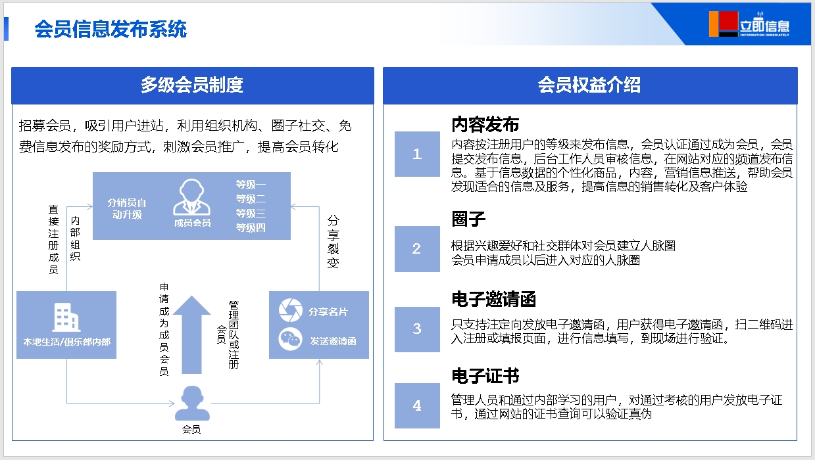Screen dimensions: 815x460
Task: Click the vertical text 直接注册成员
Action: click(53, 239)
